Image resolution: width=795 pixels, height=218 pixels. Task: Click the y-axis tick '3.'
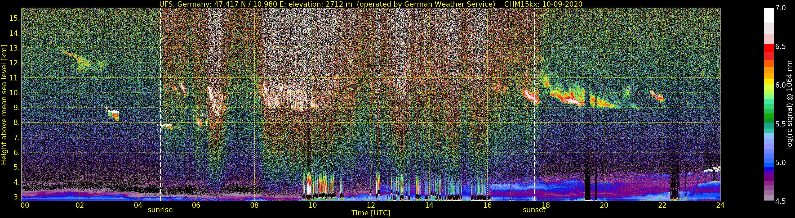(17, 197)
